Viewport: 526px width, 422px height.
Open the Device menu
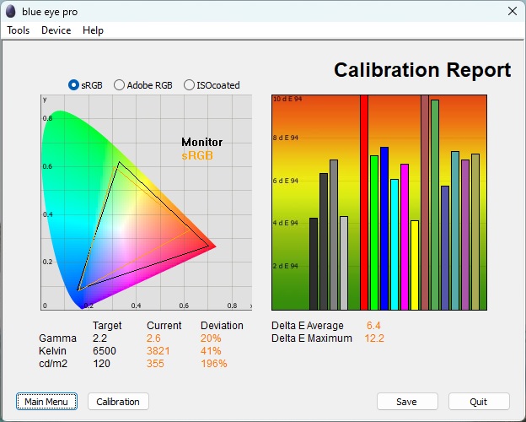tap(56, 30)
